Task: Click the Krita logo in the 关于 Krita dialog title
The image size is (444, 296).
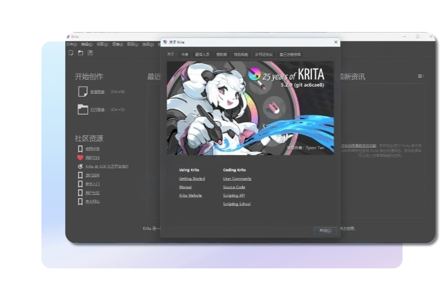Action: coord(165,42)
